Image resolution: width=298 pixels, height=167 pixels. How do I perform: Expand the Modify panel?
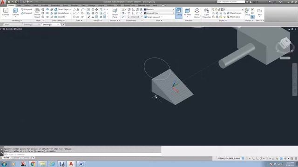point(97,20)
